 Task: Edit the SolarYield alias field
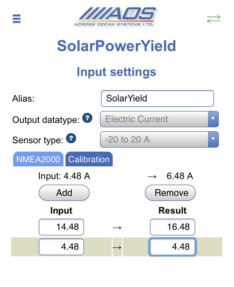pos(157,99)
